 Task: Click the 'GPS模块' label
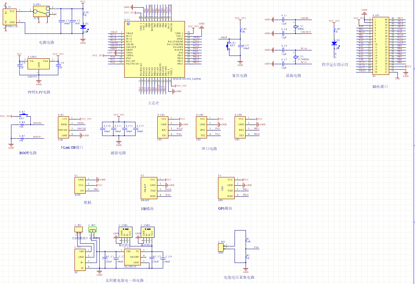pos(225,208)
